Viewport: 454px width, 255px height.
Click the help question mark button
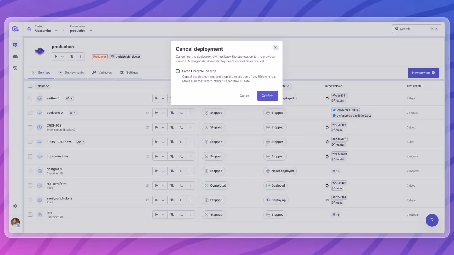[x=432, y=220]
